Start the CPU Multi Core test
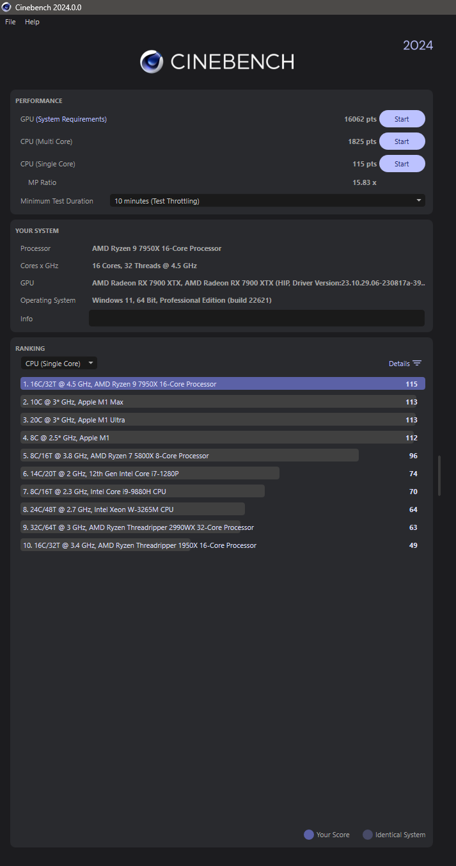The image size is (456, 866). click(x=402, y=141)
